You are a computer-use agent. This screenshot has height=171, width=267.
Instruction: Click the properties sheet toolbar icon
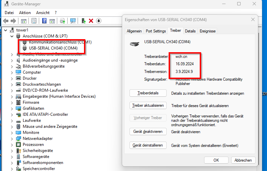[34, 21]
